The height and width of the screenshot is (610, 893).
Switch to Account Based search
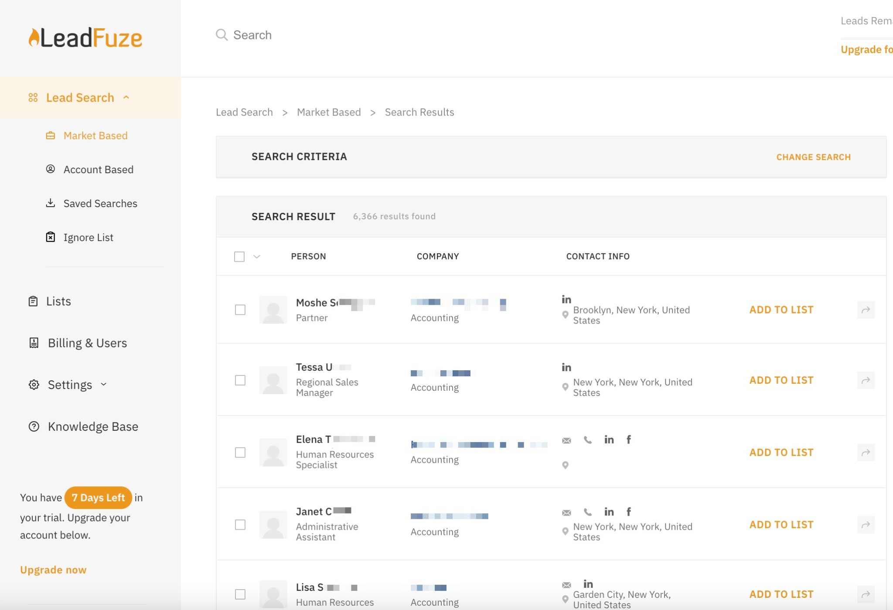(98, 169)
